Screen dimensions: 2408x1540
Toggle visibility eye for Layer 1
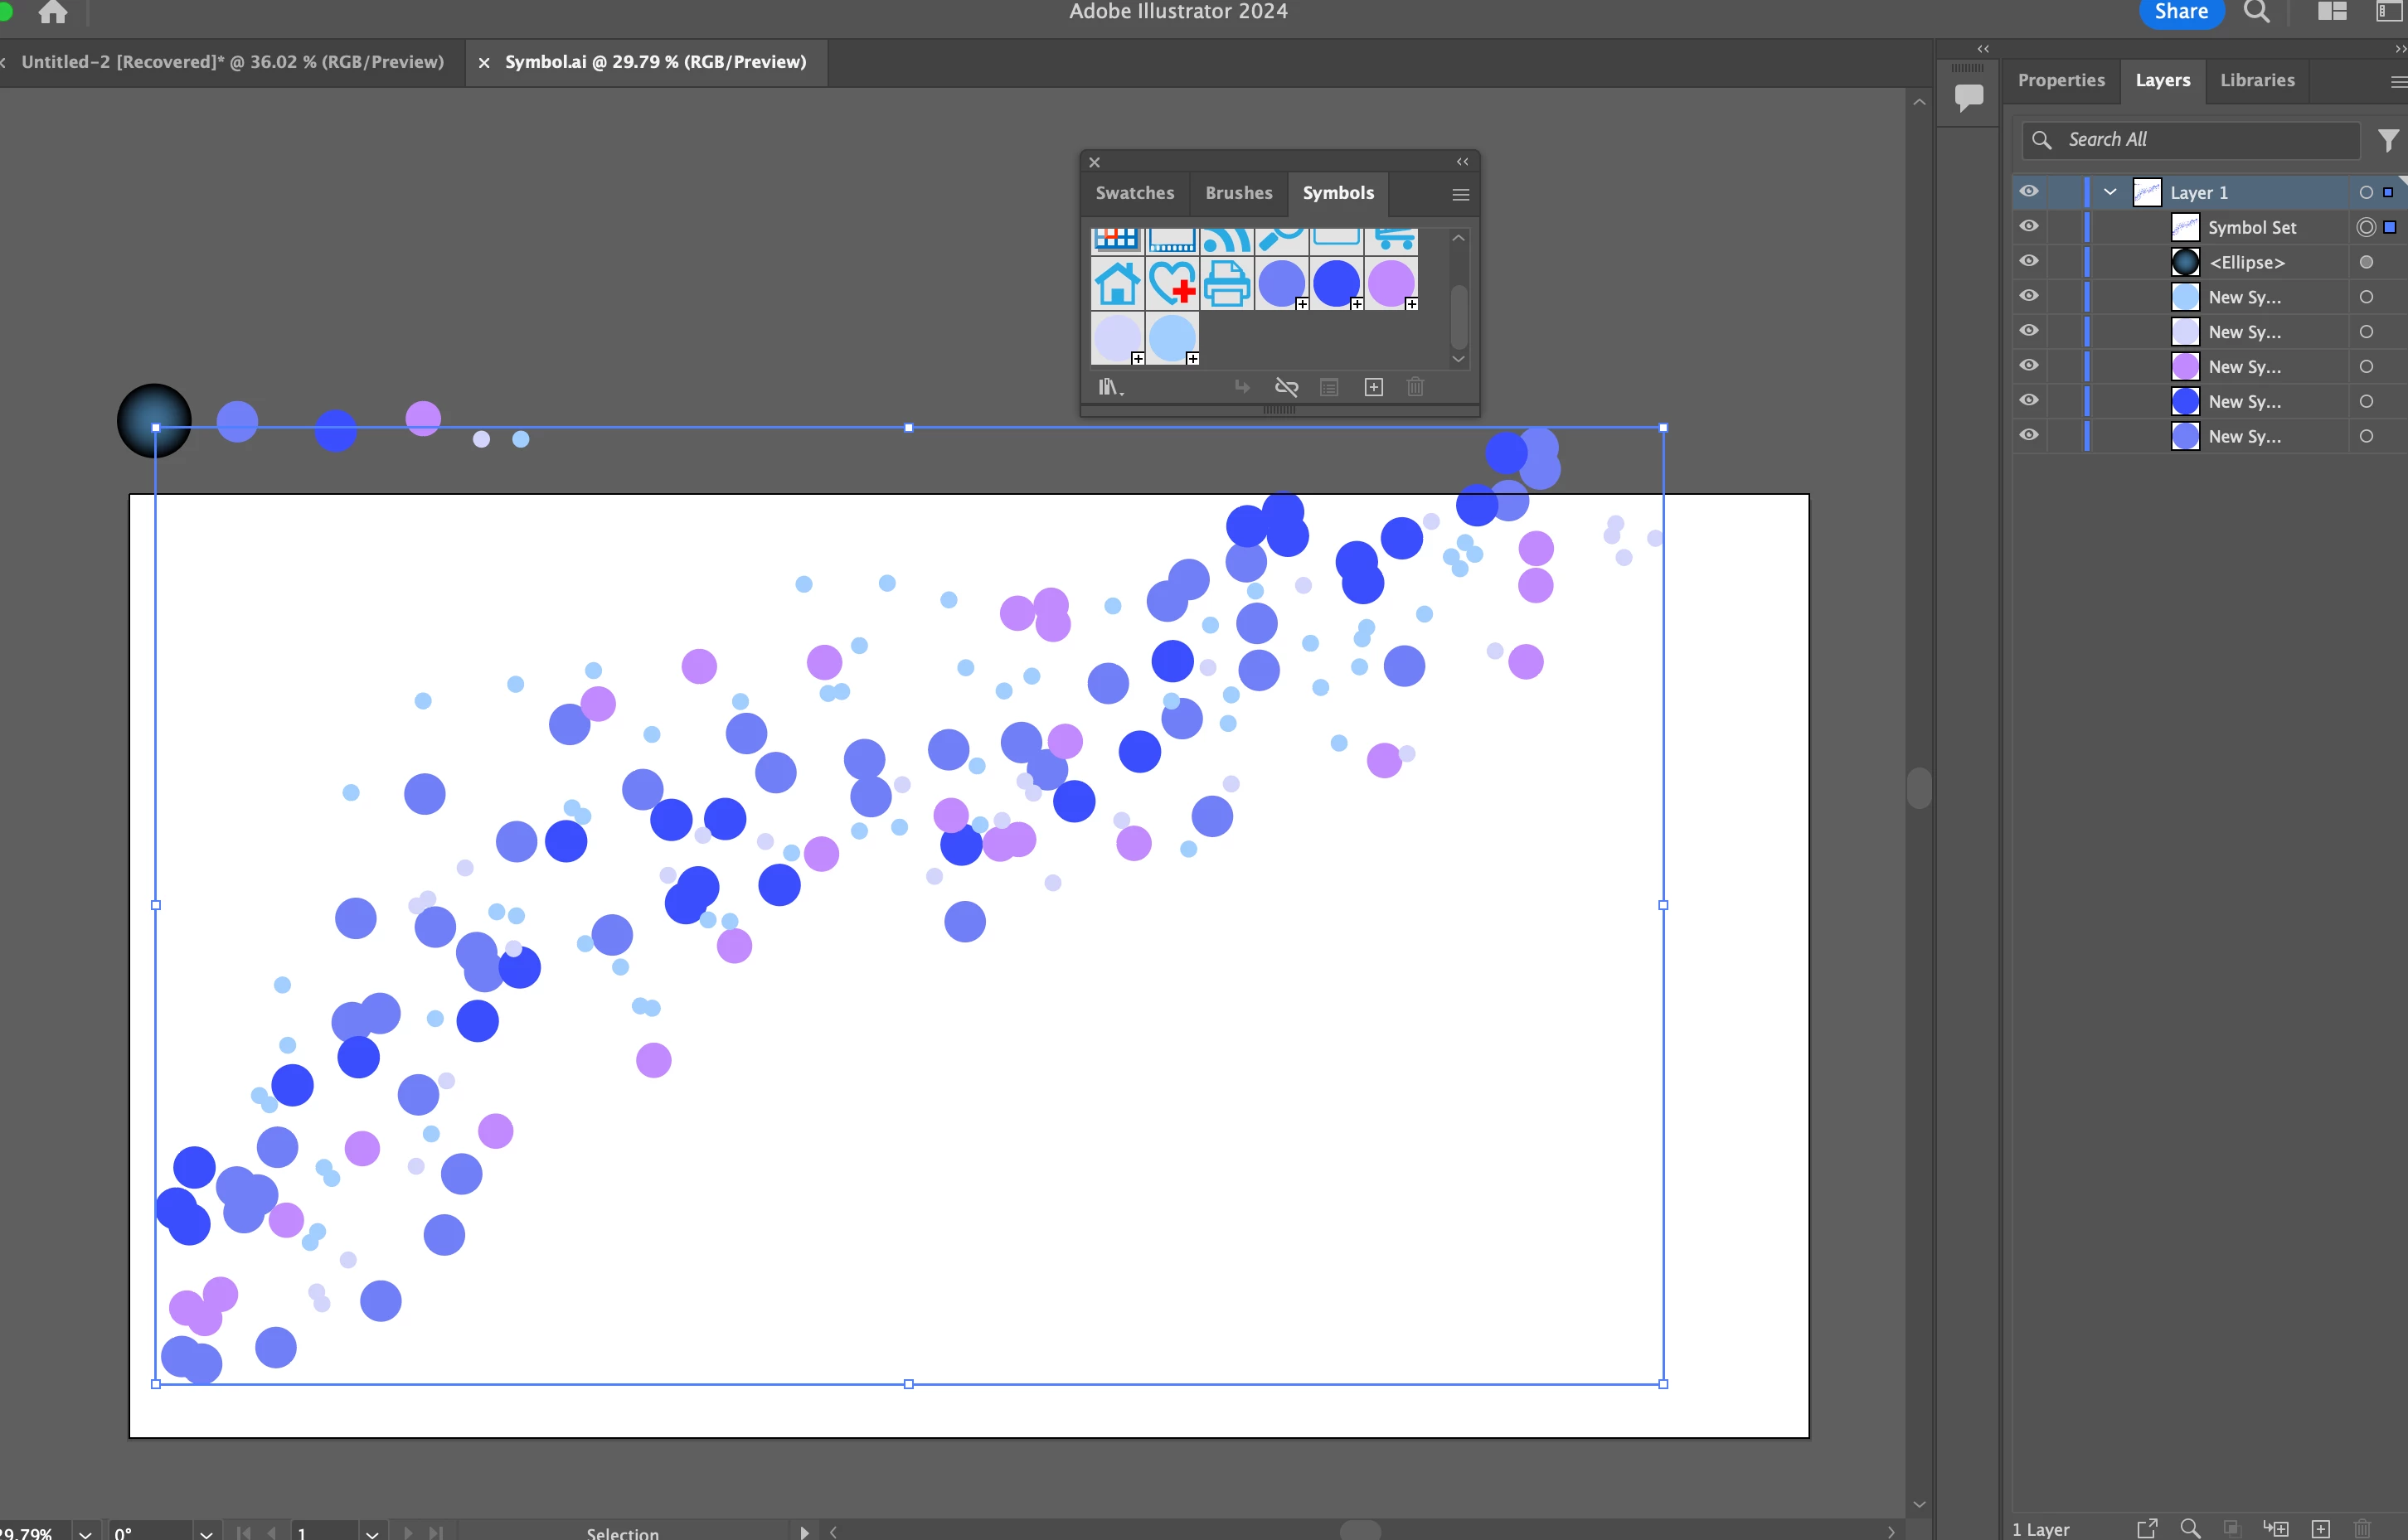(2029, 192)
